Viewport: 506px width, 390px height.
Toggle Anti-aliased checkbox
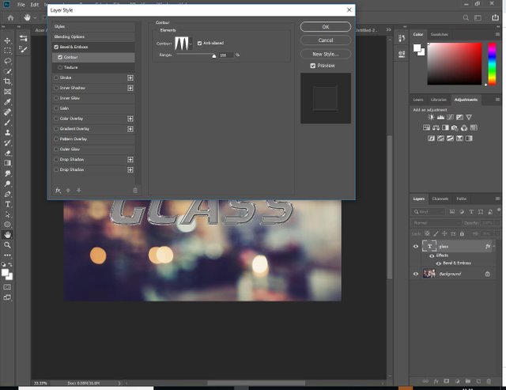click(x=199, y=43)
